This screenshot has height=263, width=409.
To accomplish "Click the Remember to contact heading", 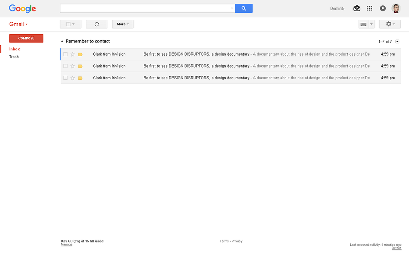I will pos(88,41).
